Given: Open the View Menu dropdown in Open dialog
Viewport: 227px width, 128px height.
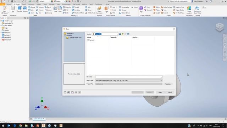Looking at the screenshot, I should 128,34.
